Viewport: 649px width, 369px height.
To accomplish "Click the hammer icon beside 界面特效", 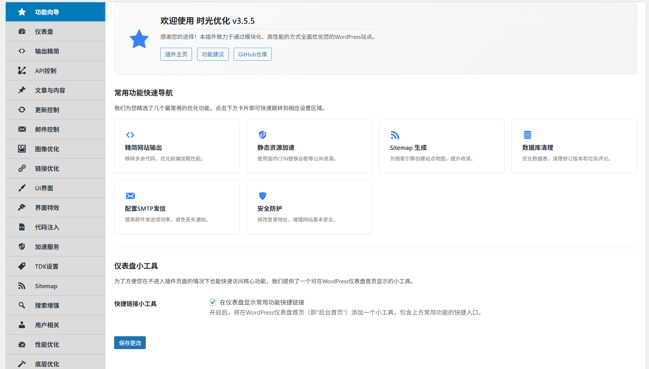I will pyautogui.click(x=22, y=208).
